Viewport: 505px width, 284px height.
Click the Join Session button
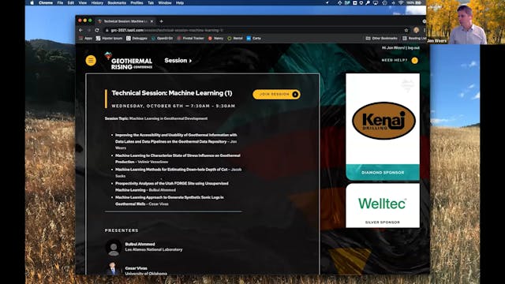pos(276,95)
